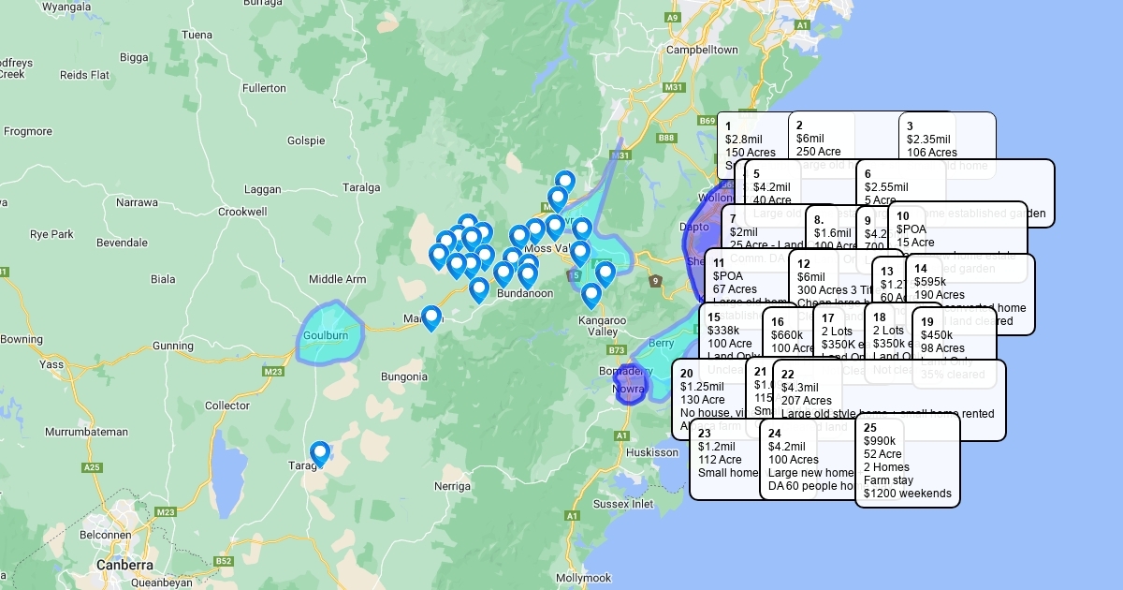Click the A25 highway shield near Murrumbateman
This screenshot has height=590, width=1123.
click(x=92, y=466)
